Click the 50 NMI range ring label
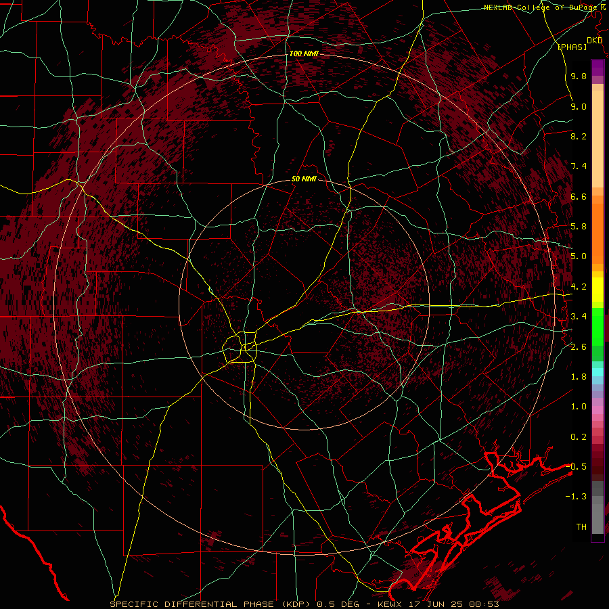Screen dimensions: 609x609 [304, 179]
